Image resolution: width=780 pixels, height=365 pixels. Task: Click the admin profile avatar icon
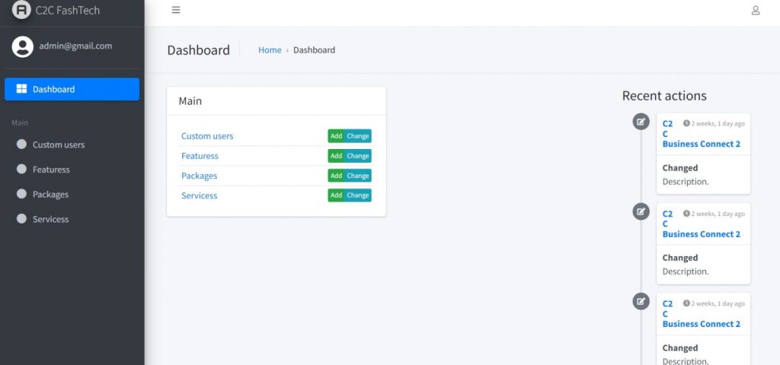coord(22,46)
